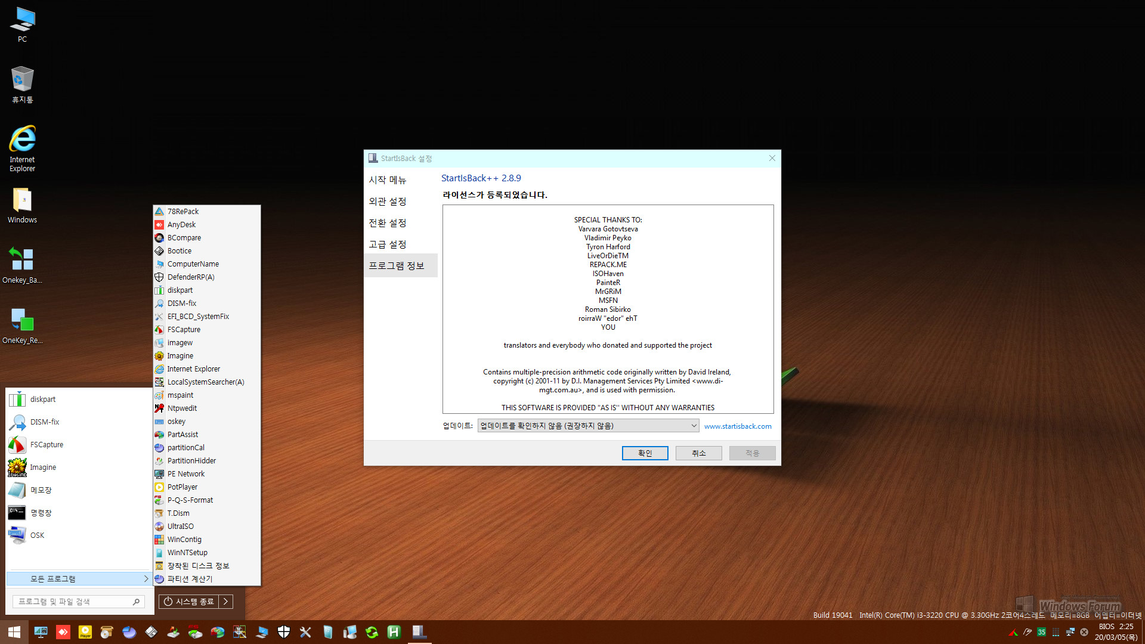The height and width of the screenshot is (644, 1145).
Task: Open PE Network from the programs list
Action: [206, 474]
